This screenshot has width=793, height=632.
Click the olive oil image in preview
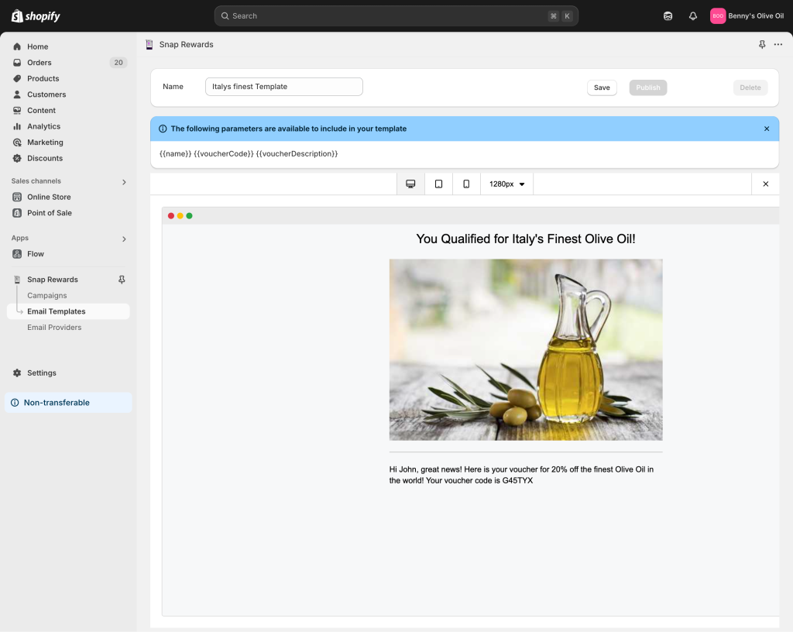coord(526,349)
